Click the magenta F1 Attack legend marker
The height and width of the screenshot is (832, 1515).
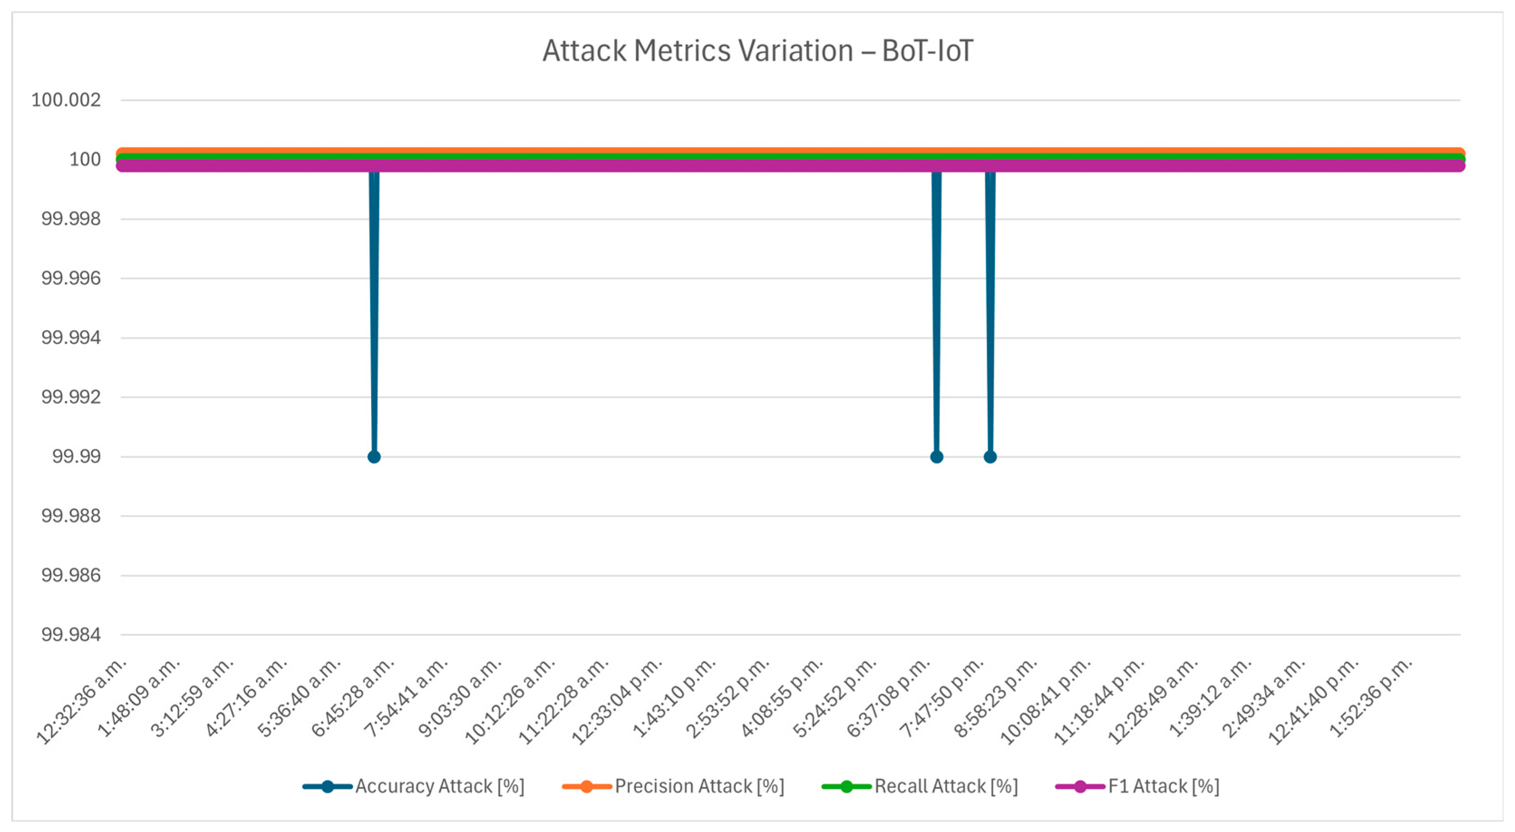pos(1080,787)
